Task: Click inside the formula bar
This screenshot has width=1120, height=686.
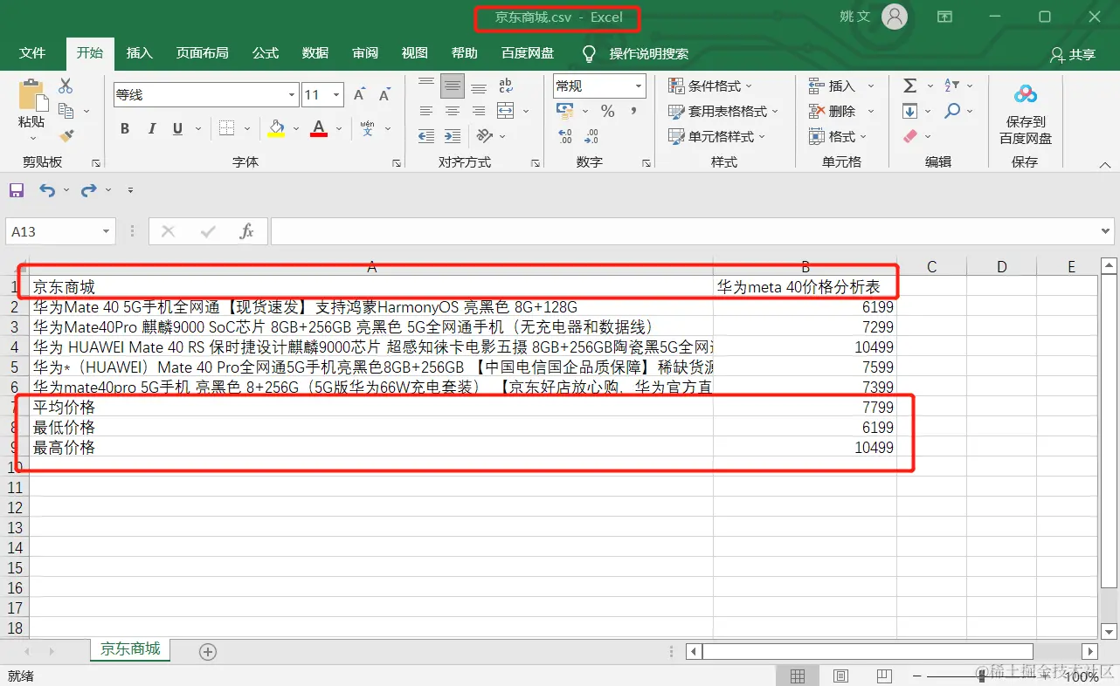Action: pos(612,231)
